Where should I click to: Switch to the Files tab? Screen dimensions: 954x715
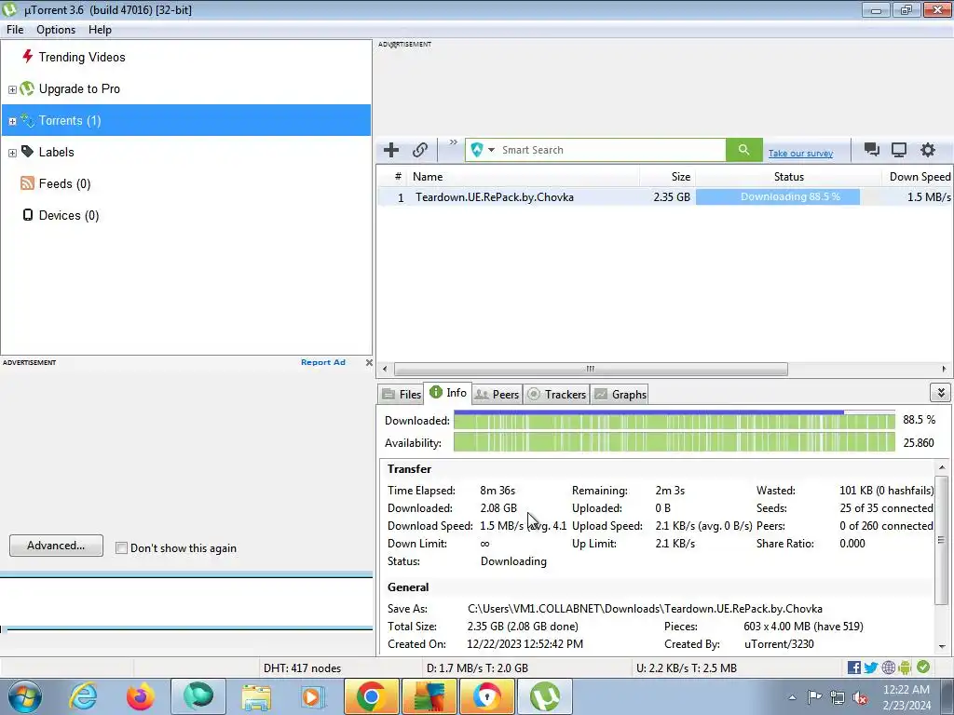click(402, 394)
